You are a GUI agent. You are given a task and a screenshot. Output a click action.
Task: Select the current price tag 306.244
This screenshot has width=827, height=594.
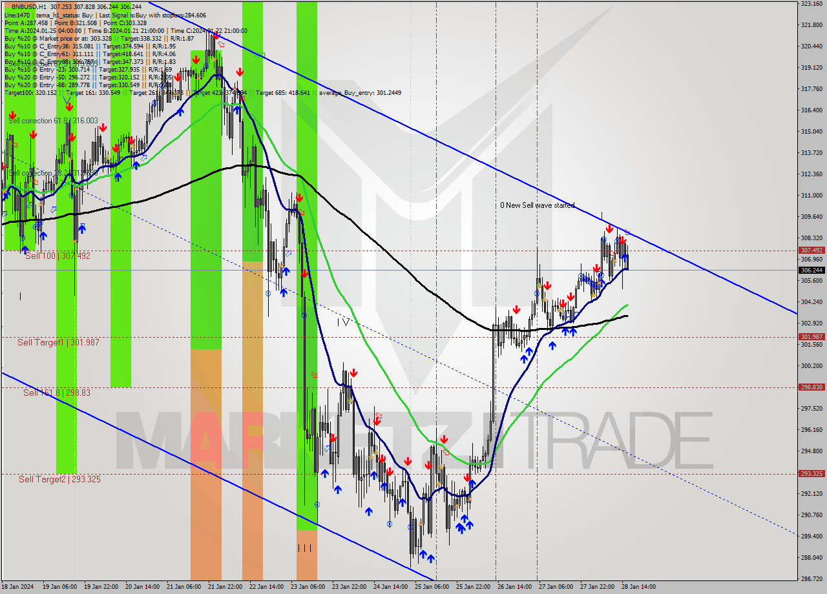[811, 271]
